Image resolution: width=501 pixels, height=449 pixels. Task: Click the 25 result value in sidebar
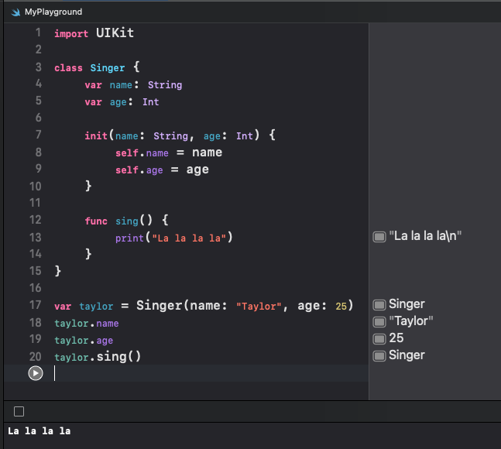coord(396,338)
